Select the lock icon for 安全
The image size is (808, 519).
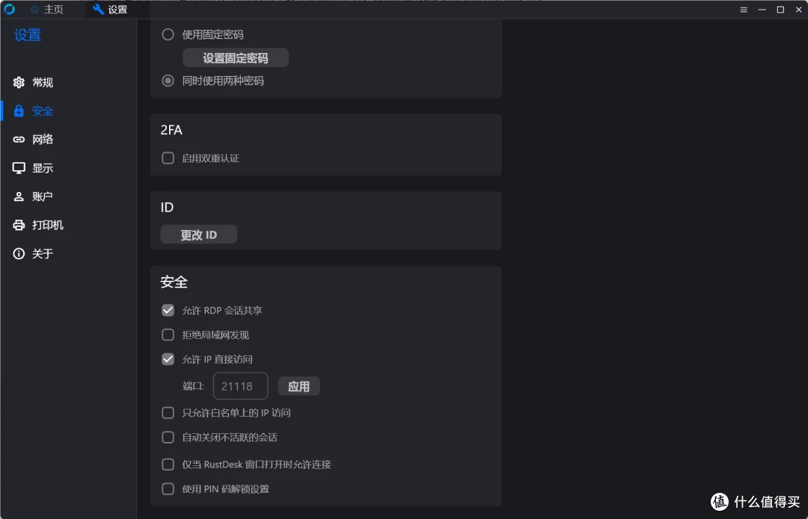pos(19,111)
